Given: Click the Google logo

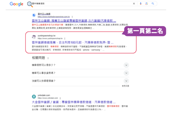Looking at the screenshot, I should (x=17, y=4).
